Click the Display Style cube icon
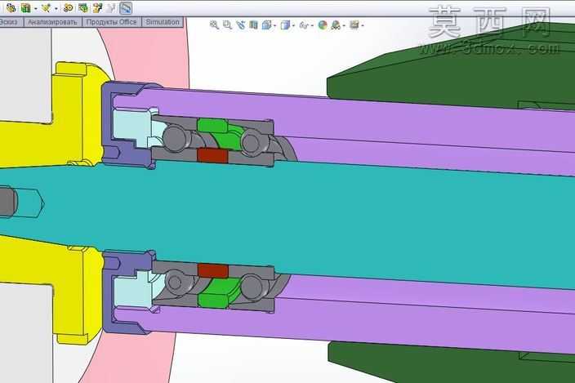The image size is (575, 383). pyautogui.click(x=285, y=25)
